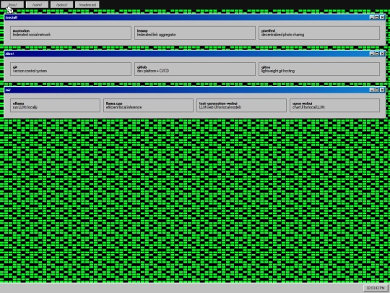390x293 pixels.
Task: Close the /dev/ window
Action: [382, 54]
